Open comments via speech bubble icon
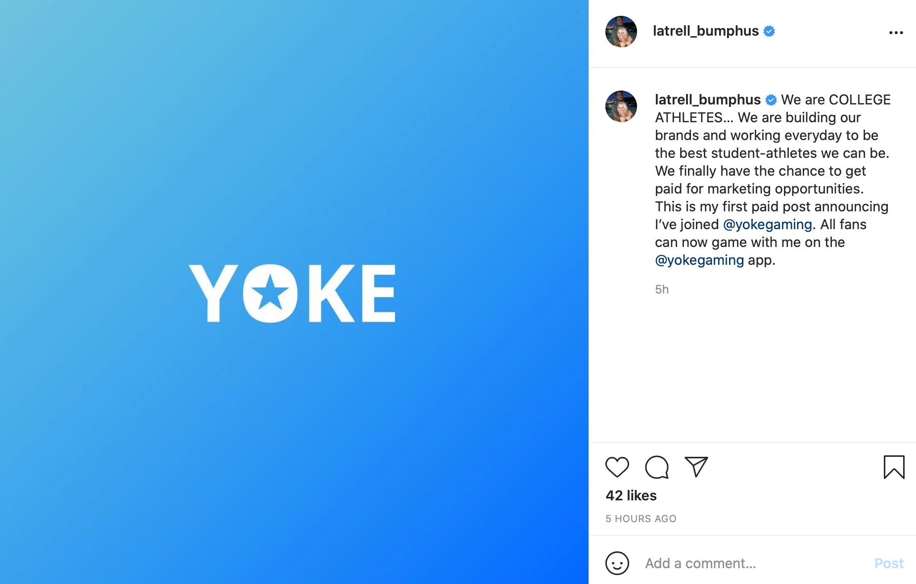This screenshot has height=584, width=916. click(x=656, y=467)
